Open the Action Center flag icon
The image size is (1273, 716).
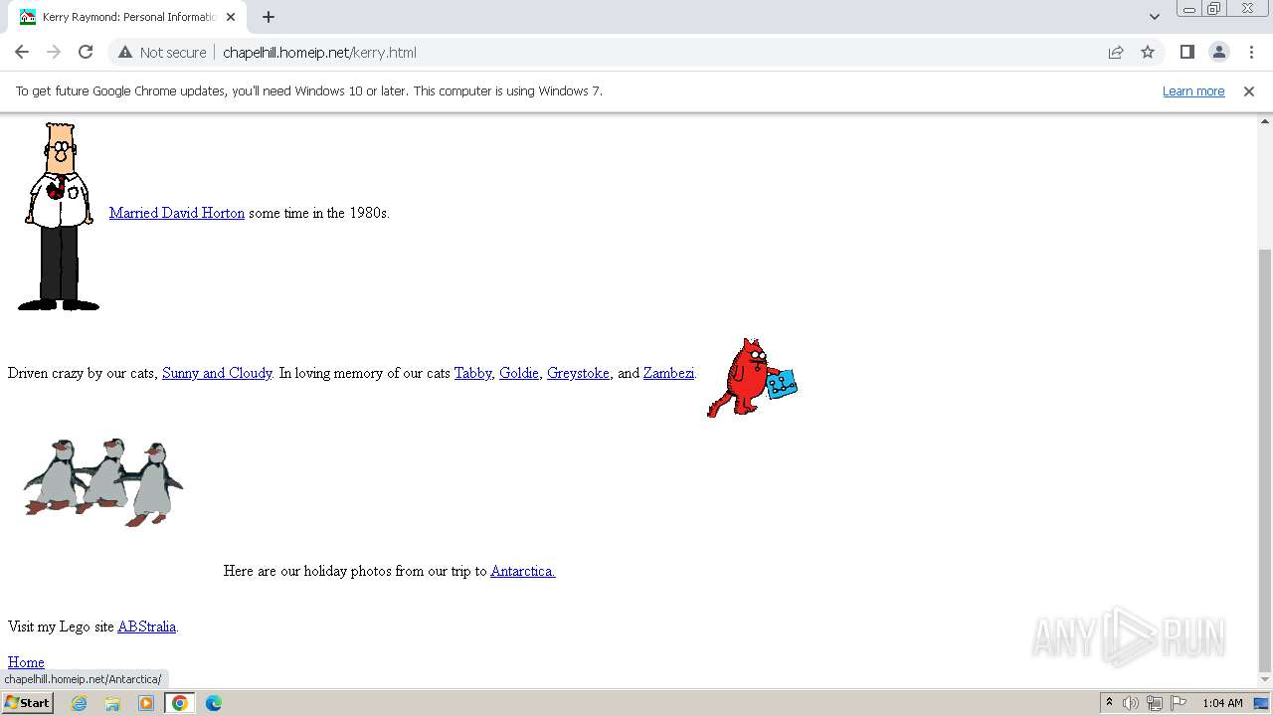pyautogui.click(x=1179, y=703)
